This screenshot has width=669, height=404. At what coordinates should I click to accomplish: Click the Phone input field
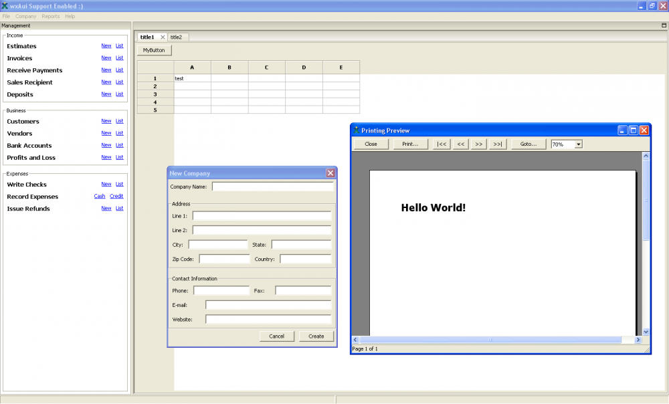(221, 290)
